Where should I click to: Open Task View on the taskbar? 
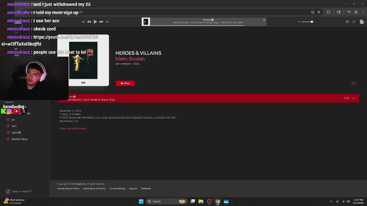(193, 201)
